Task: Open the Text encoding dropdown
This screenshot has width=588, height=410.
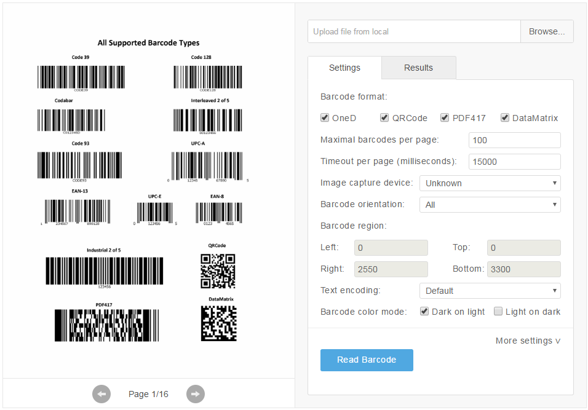Action: point(490,290)
